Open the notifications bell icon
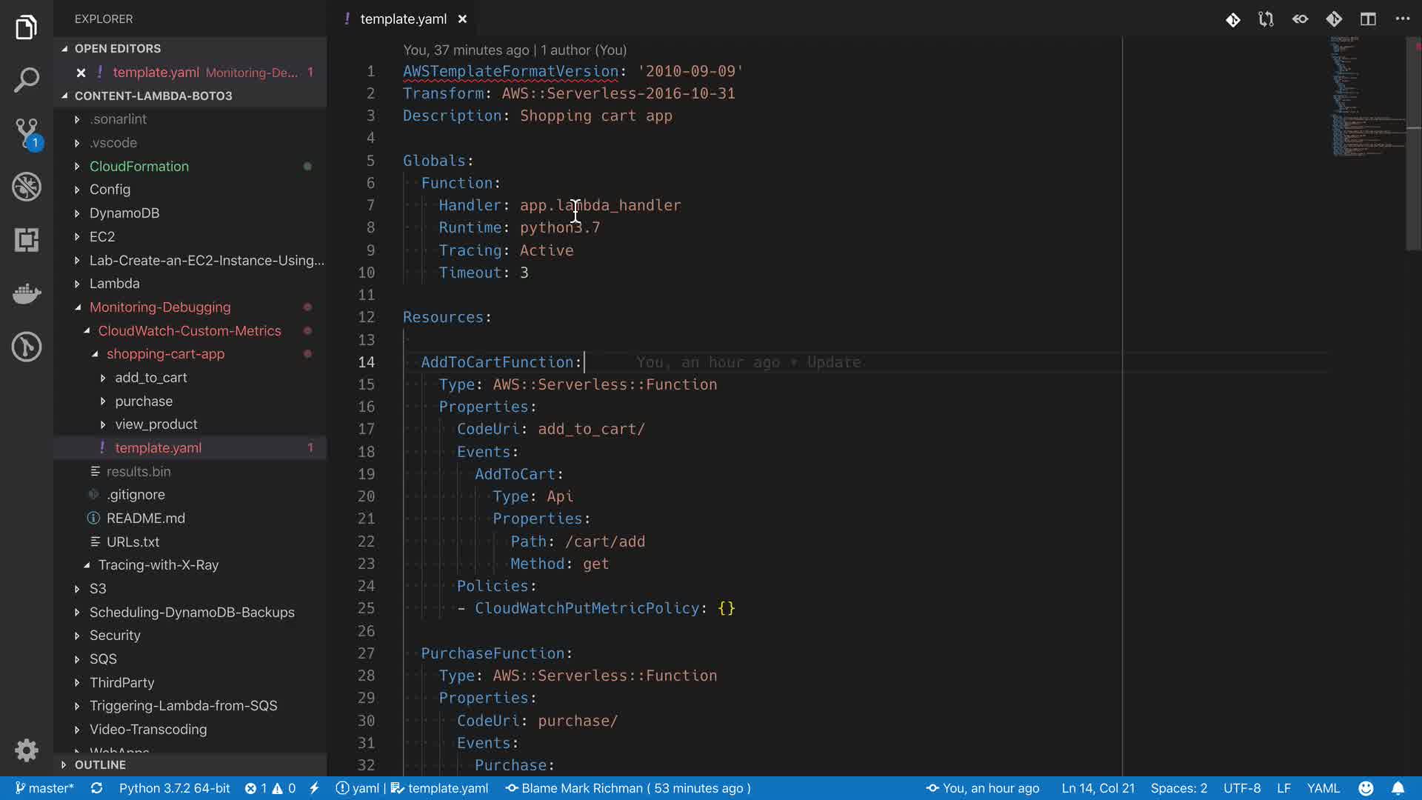 click(1398, 788)
